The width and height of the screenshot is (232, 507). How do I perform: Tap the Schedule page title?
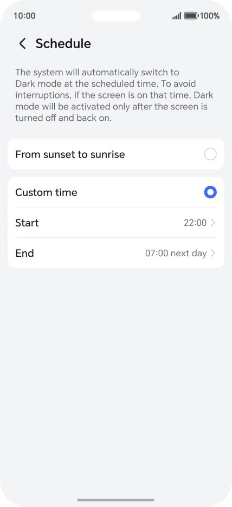pyautogui.click(x=63, y=43)
